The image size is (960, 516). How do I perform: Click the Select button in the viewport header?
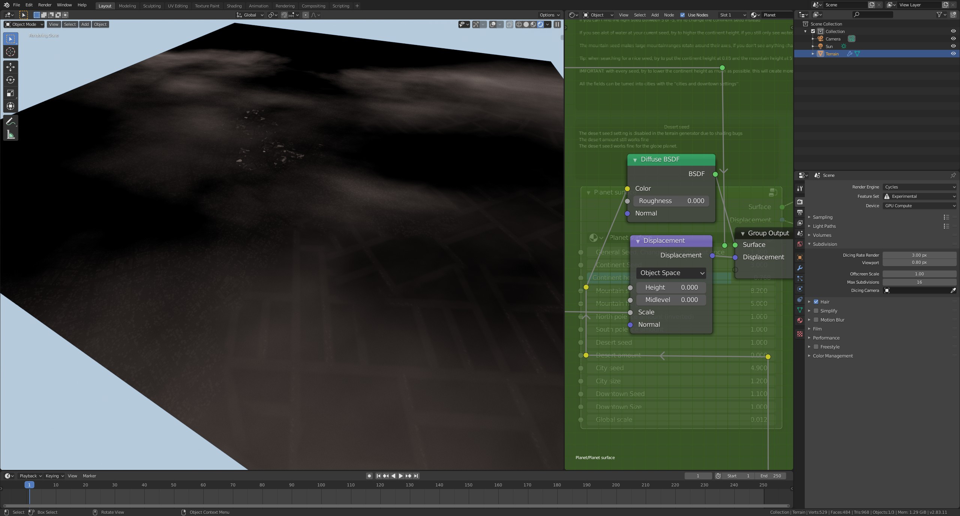[x=70, y=24]
